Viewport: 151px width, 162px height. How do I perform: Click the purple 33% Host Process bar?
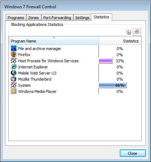click(x=106, y=61)
